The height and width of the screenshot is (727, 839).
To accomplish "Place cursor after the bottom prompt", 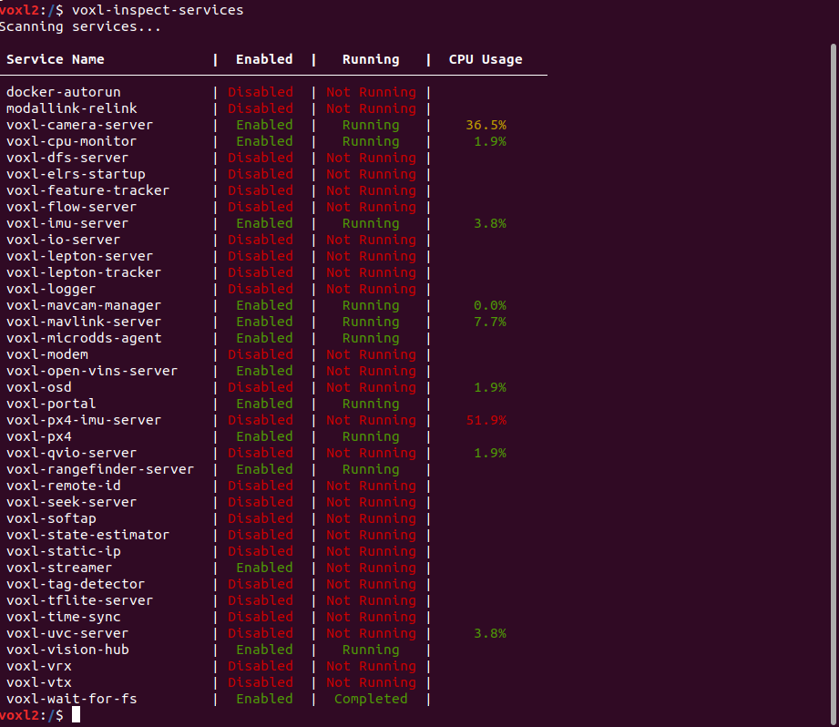I will tap(76, 715).
